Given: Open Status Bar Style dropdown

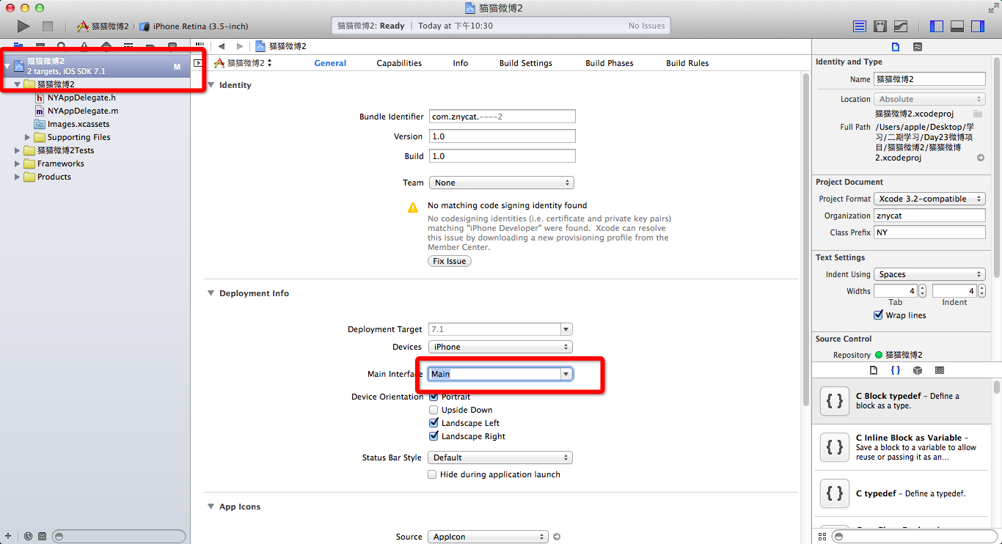Looking at the screenshot, I should click(x=500, y=457).
